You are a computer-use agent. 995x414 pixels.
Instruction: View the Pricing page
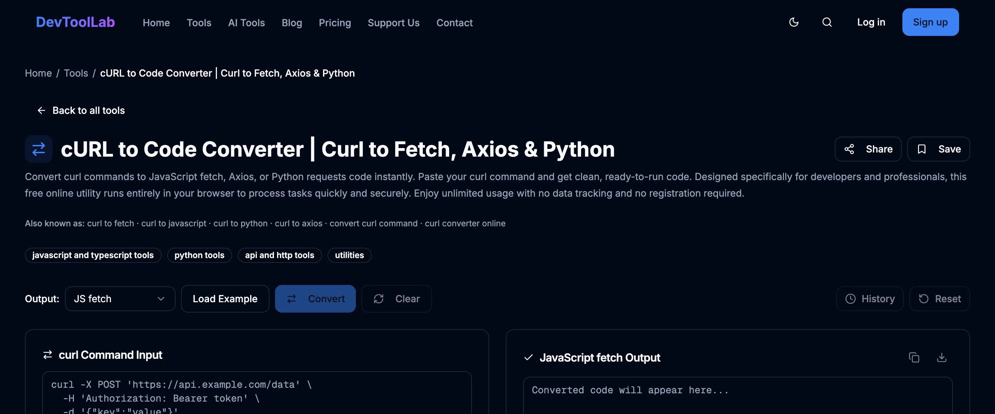tap(334, 22)
